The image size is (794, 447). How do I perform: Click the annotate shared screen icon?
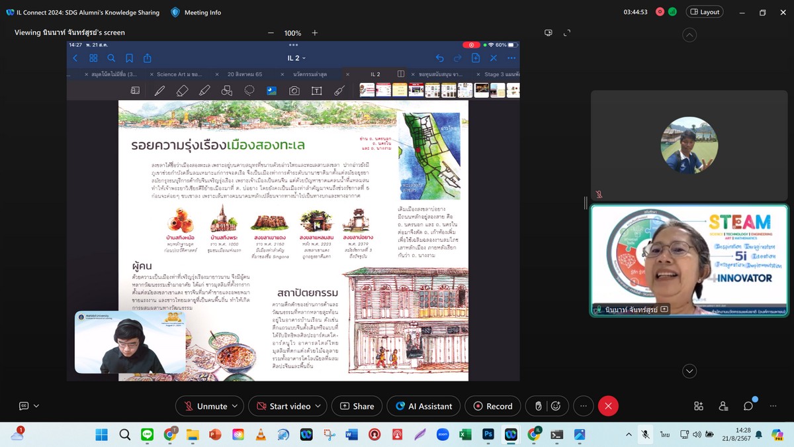point(548,33)
